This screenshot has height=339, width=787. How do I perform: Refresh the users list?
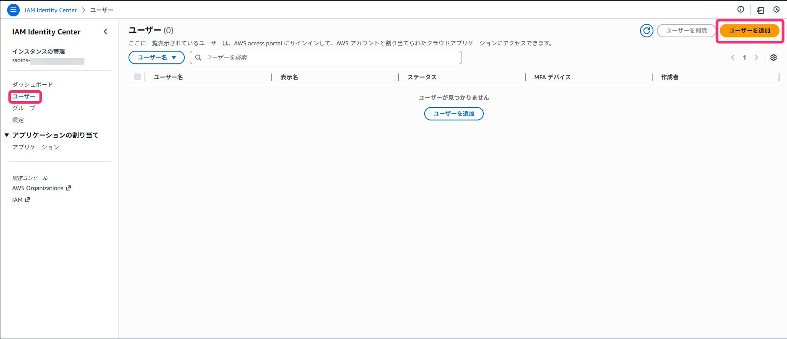pyautogui.click(x=647, y=31)
